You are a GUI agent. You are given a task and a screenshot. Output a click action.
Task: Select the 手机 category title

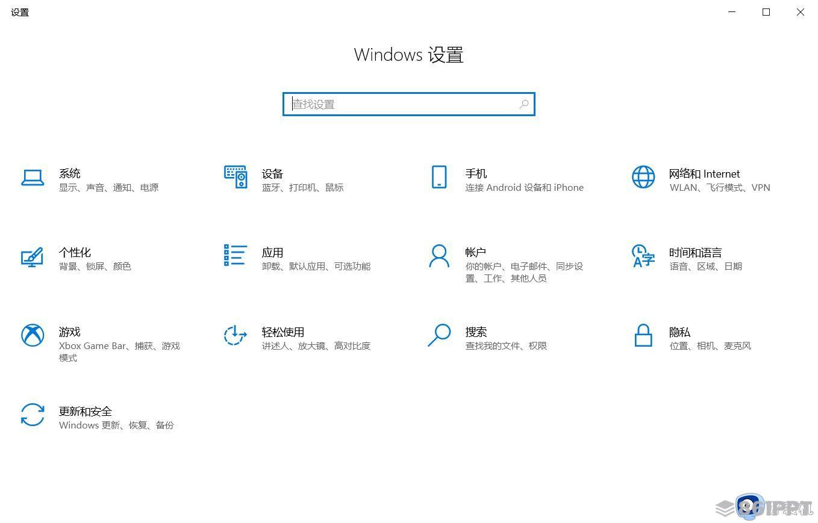coord(476,173)
